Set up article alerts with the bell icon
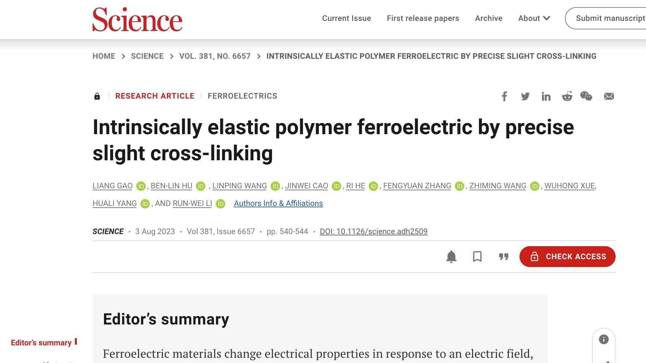646x363 pixels. [451, 257]
